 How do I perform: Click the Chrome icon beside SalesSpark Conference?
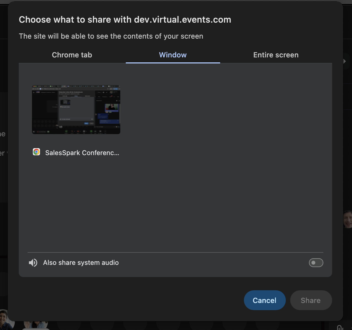coord(36,152)
